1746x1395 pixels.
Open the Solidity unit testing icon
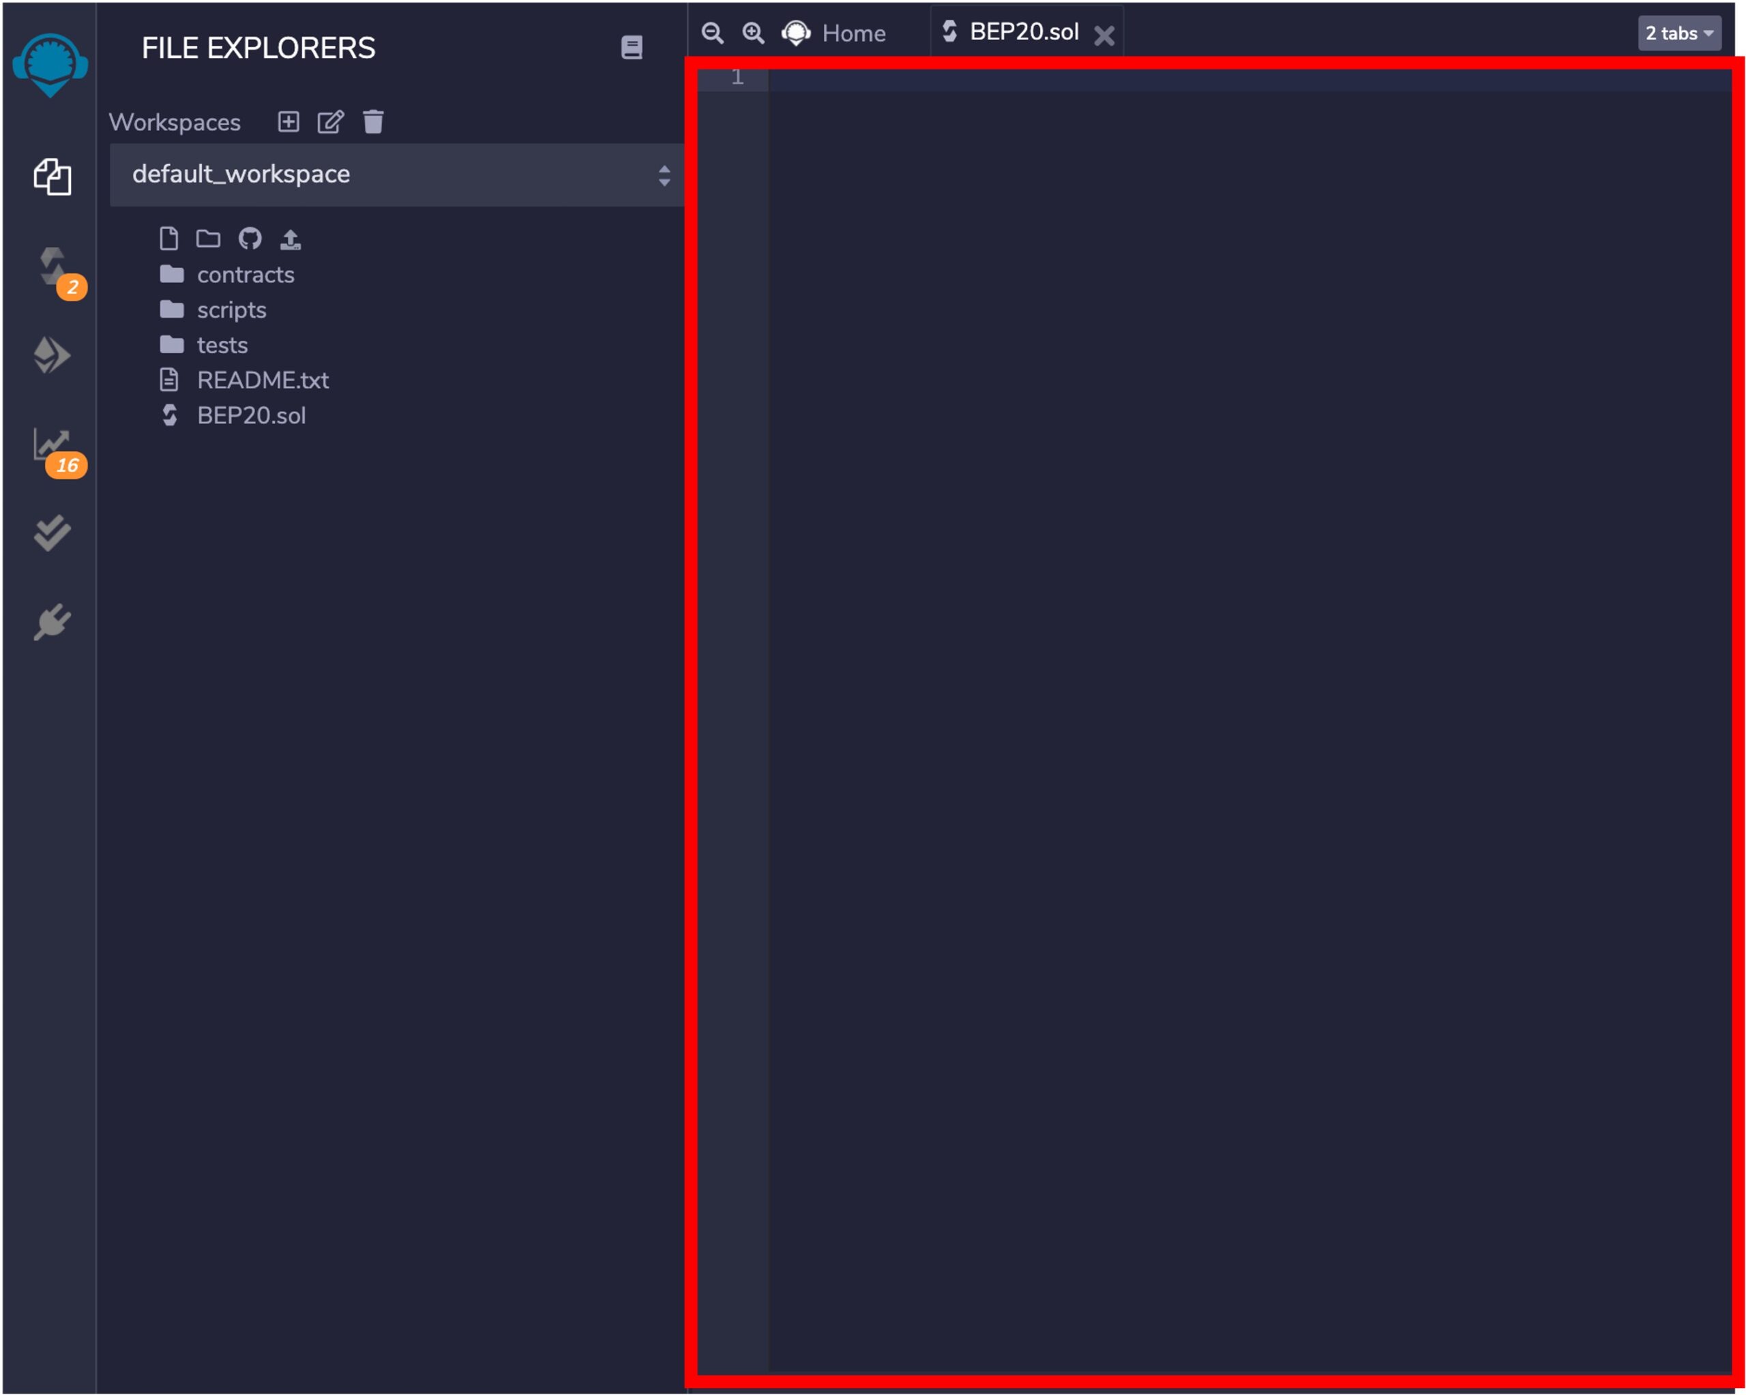52,532
